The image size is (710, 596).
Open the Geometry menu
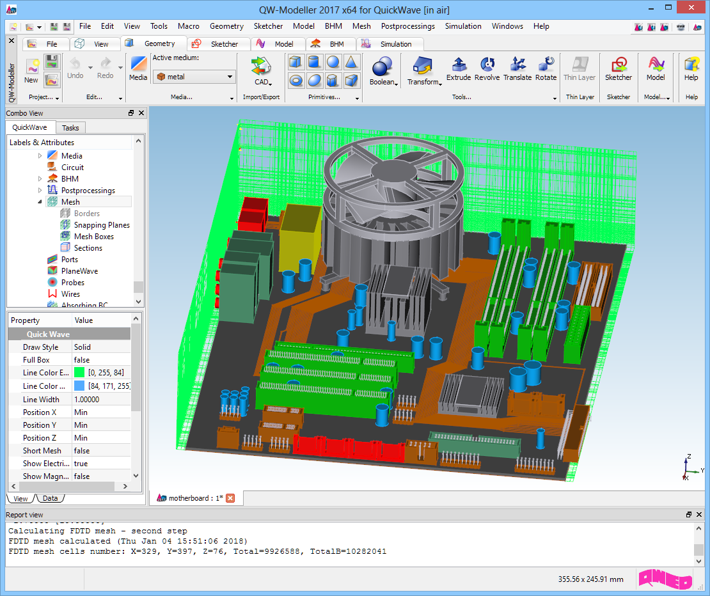coord(226,26)
